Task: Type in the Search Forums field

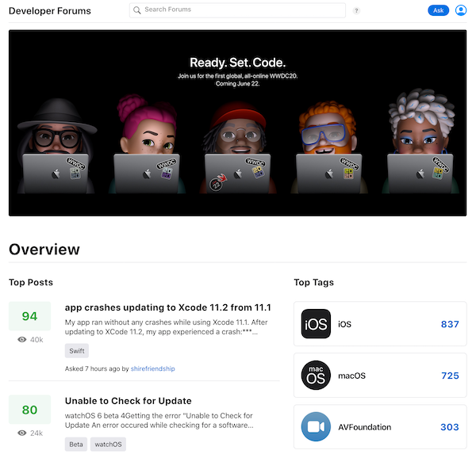Action: (x=242, y=10)
